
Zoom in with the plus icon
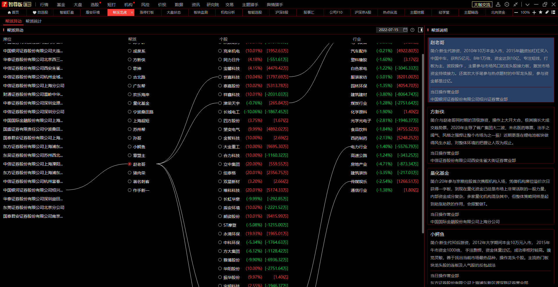(534, 12)
